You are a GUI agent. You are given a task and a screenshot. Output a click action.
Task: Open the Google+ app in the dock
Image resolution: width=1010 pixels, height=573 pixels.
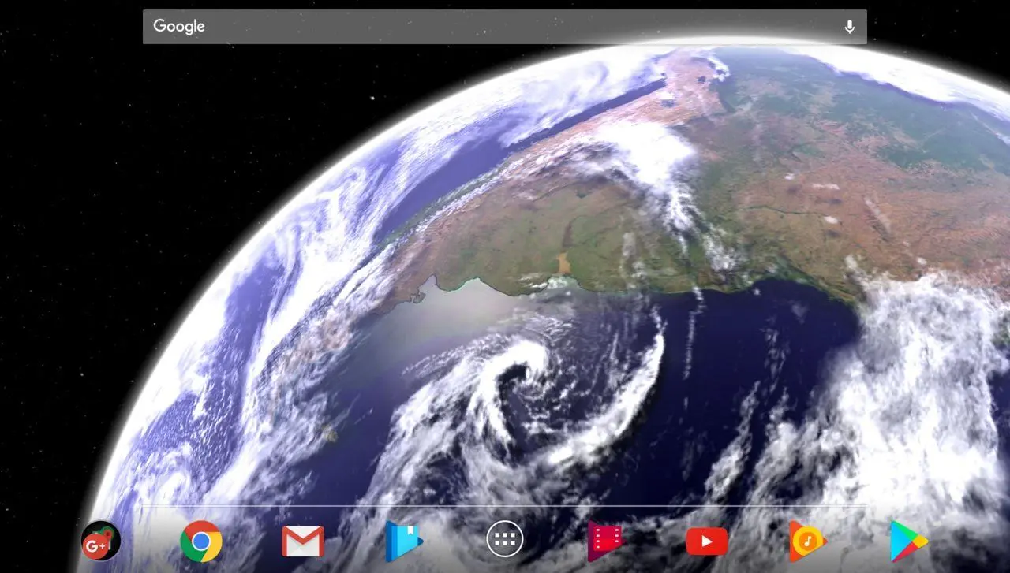pos(101,541)
